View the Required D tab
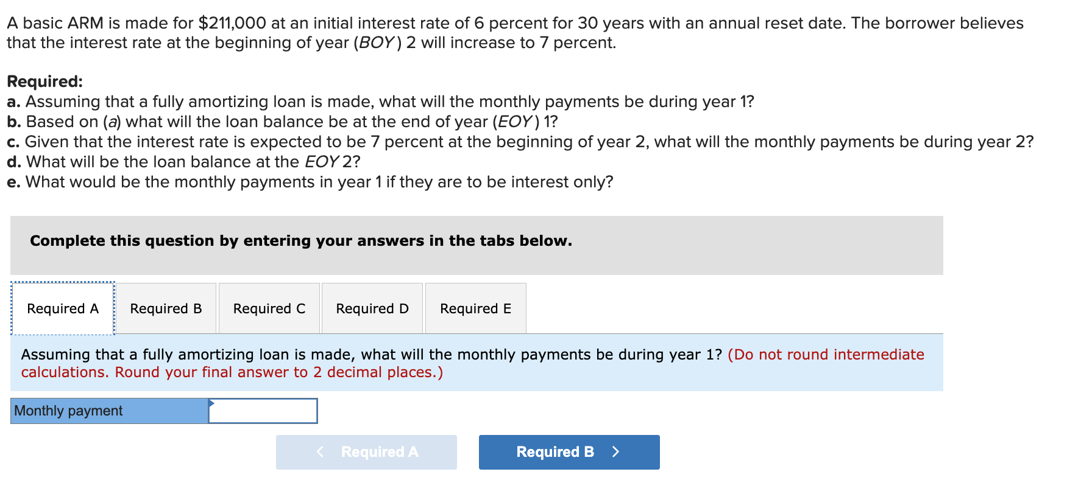 pos(372,308)
